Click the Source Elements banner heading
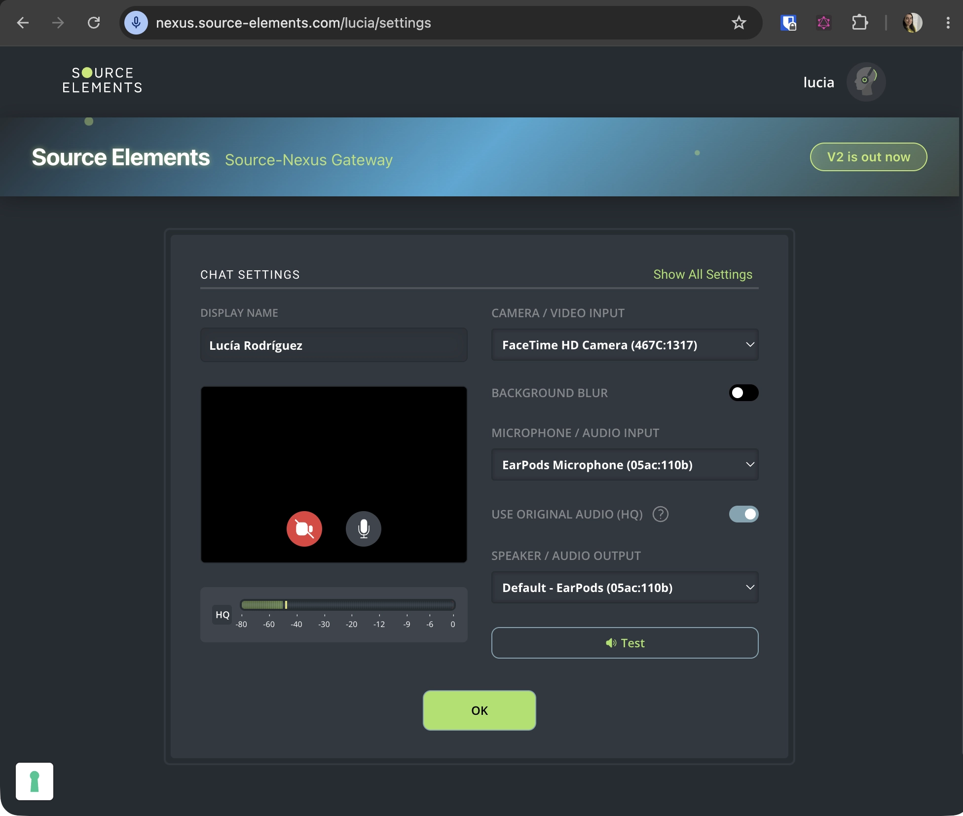The height and width of the screenshot is (816, 963). (x=121, y=158)
